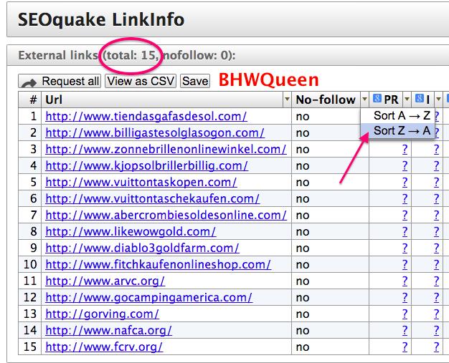Open the vuittontaskopen.com URL

coord(141,183)
